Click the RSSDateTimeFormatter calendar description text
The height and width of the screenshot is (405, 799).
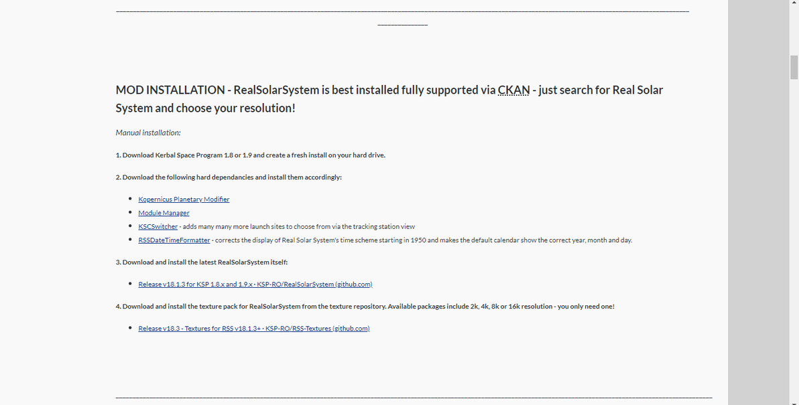point(422,240)
